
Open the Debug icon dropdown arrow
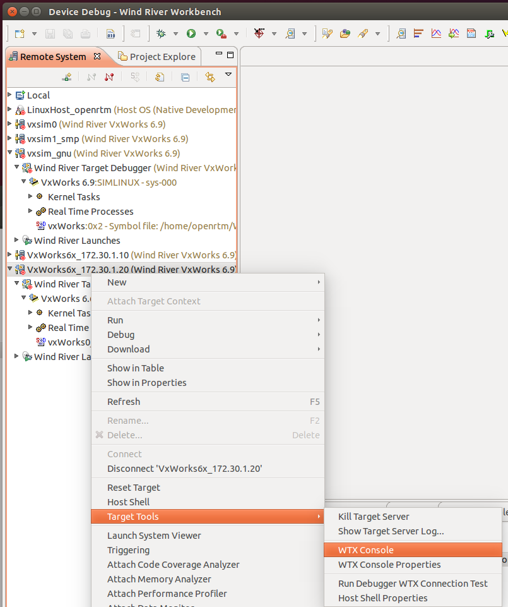point(175,33)
